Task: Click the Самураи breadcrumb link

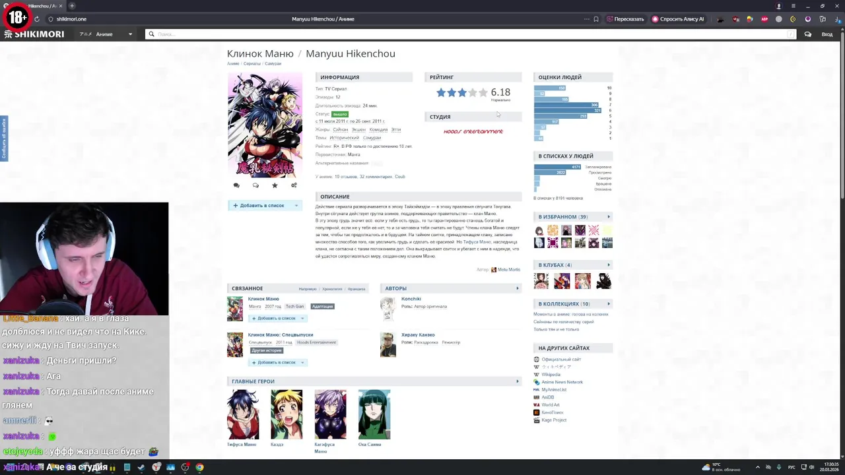Action: point(273,64)
